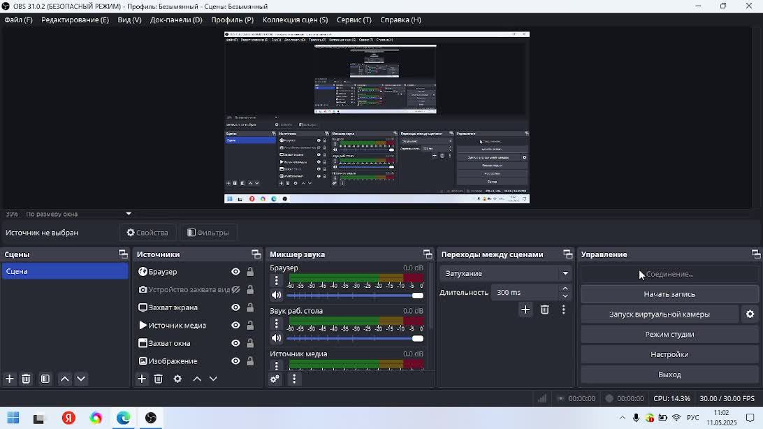Click OBS Studio taskbar icon
Screen dimensions: 763x429
coord(151,418)
